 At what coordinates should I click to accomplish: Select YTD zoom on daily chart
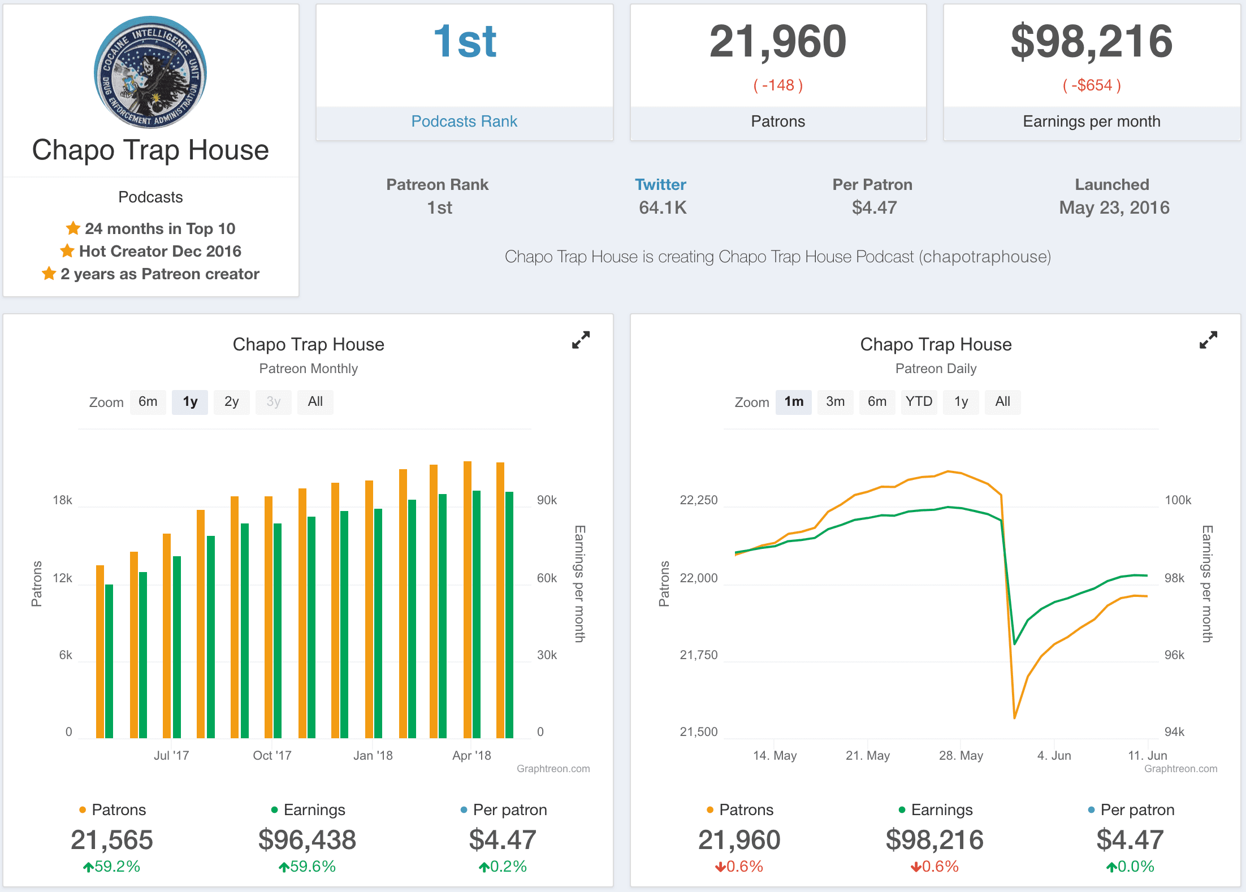tap(919, 402)
